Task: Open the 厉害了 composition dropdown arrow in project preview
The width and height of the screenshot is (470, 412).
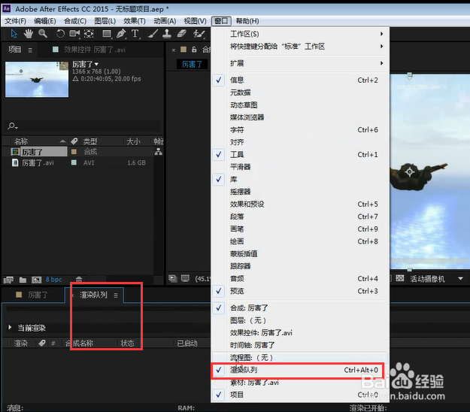Action: tap(96, 64)
